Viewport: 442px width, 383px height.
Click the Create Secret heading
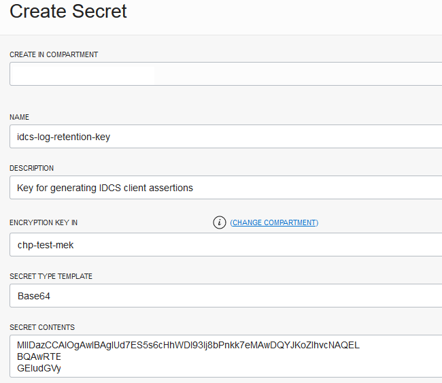coord(68,11)
